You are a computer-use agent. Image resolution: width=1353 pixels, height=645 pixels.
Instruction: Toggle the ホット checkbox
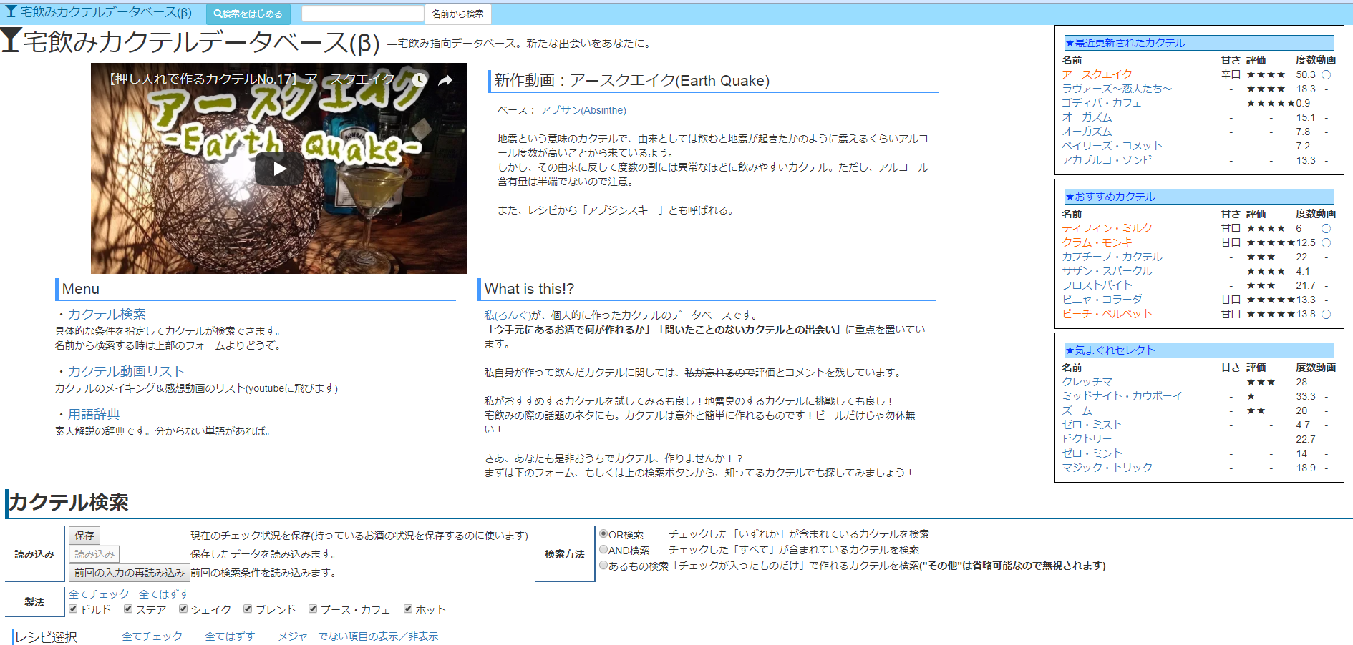(408, 609)
